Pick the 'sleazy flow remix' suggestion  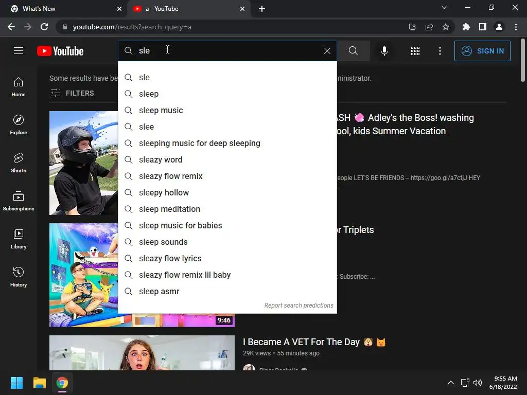coord(227,176)
